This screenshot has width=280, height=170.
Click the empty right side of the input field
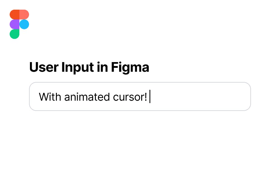coord(200,96)
